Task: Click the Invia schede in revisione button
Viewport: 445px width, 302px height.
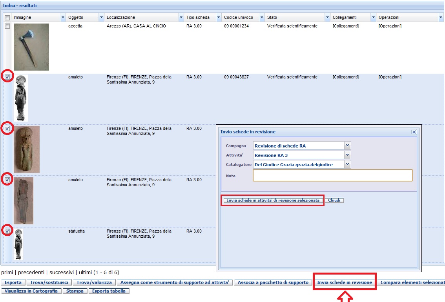Action: [344, 282]
